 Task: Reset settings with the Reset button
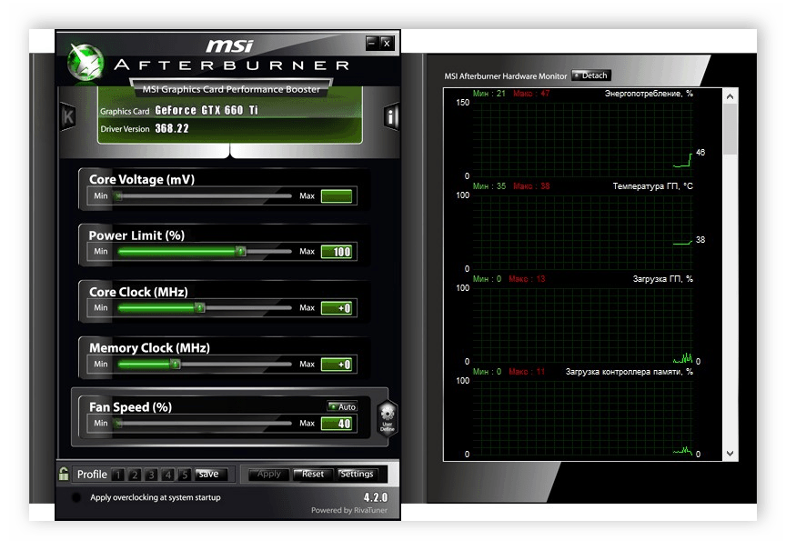312,474
